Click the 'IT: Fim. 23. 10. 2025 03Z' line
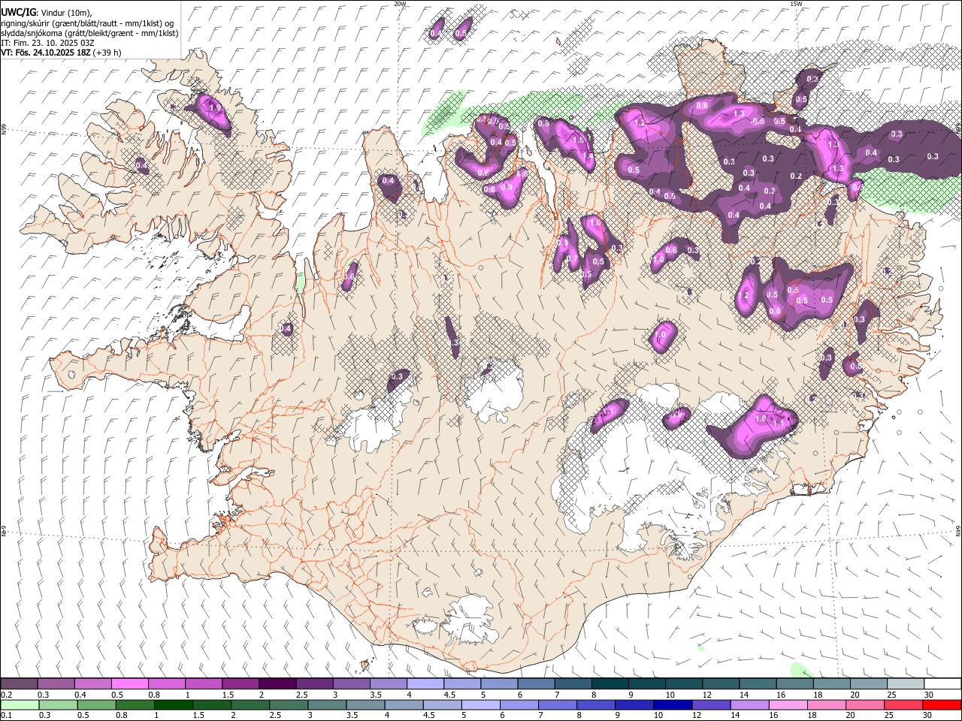This screenshot has width=962, height=721. pos(48,43)
